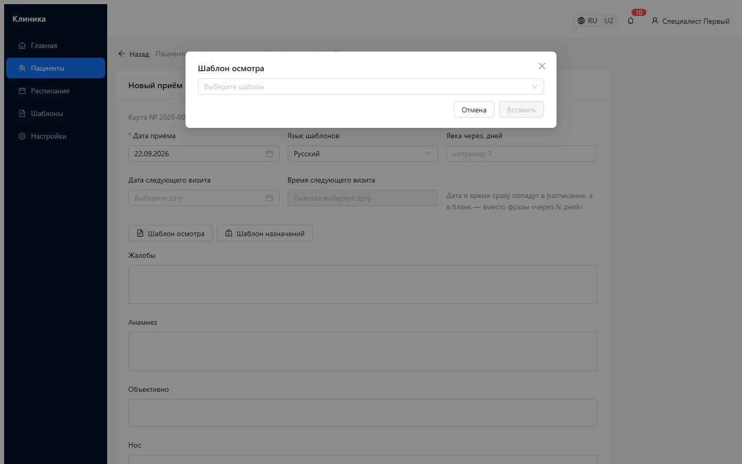Switch language to UZ
This screenshot has width=742, height=464.
pyautogui.click(x=609, y=21)
